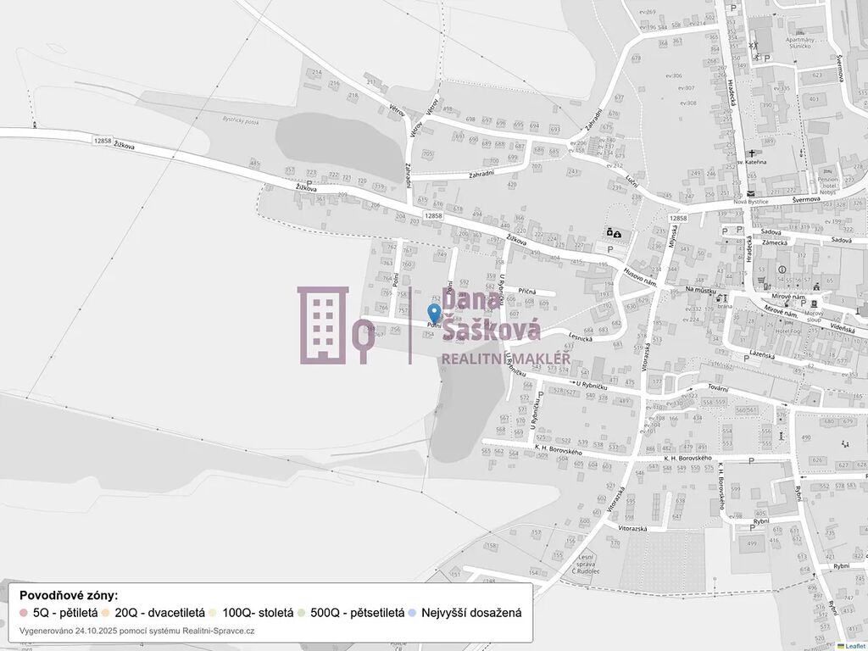This screenshot has height=651, width=868.
Task: Click the parking P icon on Lázeňská
Action: 745,359
